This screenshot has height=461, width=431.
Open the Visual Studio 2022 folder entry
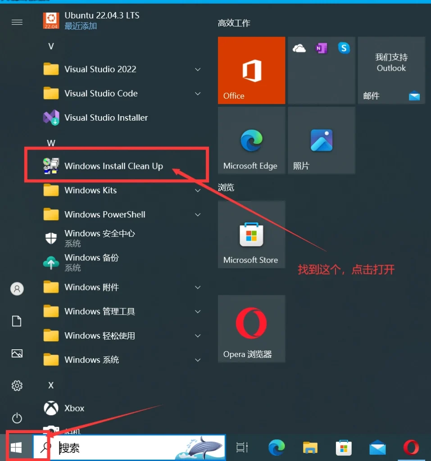point(122,69)
